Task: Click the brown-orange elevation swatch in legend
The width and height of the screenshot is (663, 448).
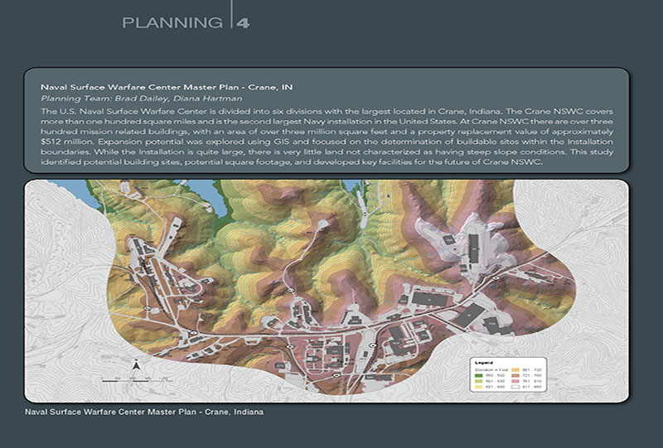Action: (515, 376)
